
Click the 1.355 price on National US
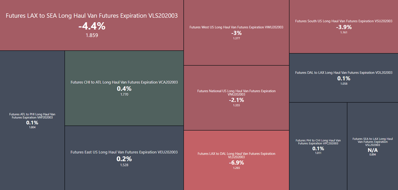(236, 105)
